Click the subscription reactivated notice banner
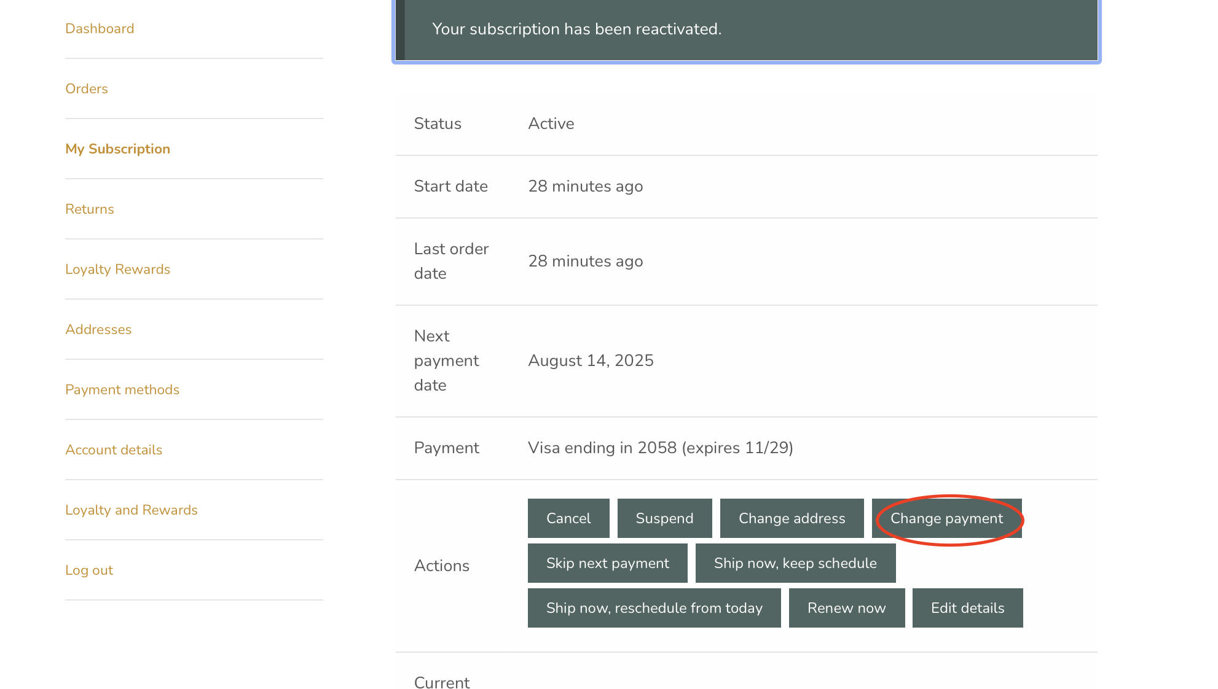The height and width of the screenshot is (689, 1218). click(746, 29)
